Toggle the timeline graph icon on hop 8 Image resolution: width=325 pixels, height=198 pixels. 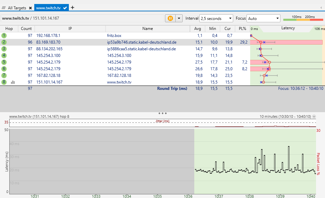click(13, 82)
